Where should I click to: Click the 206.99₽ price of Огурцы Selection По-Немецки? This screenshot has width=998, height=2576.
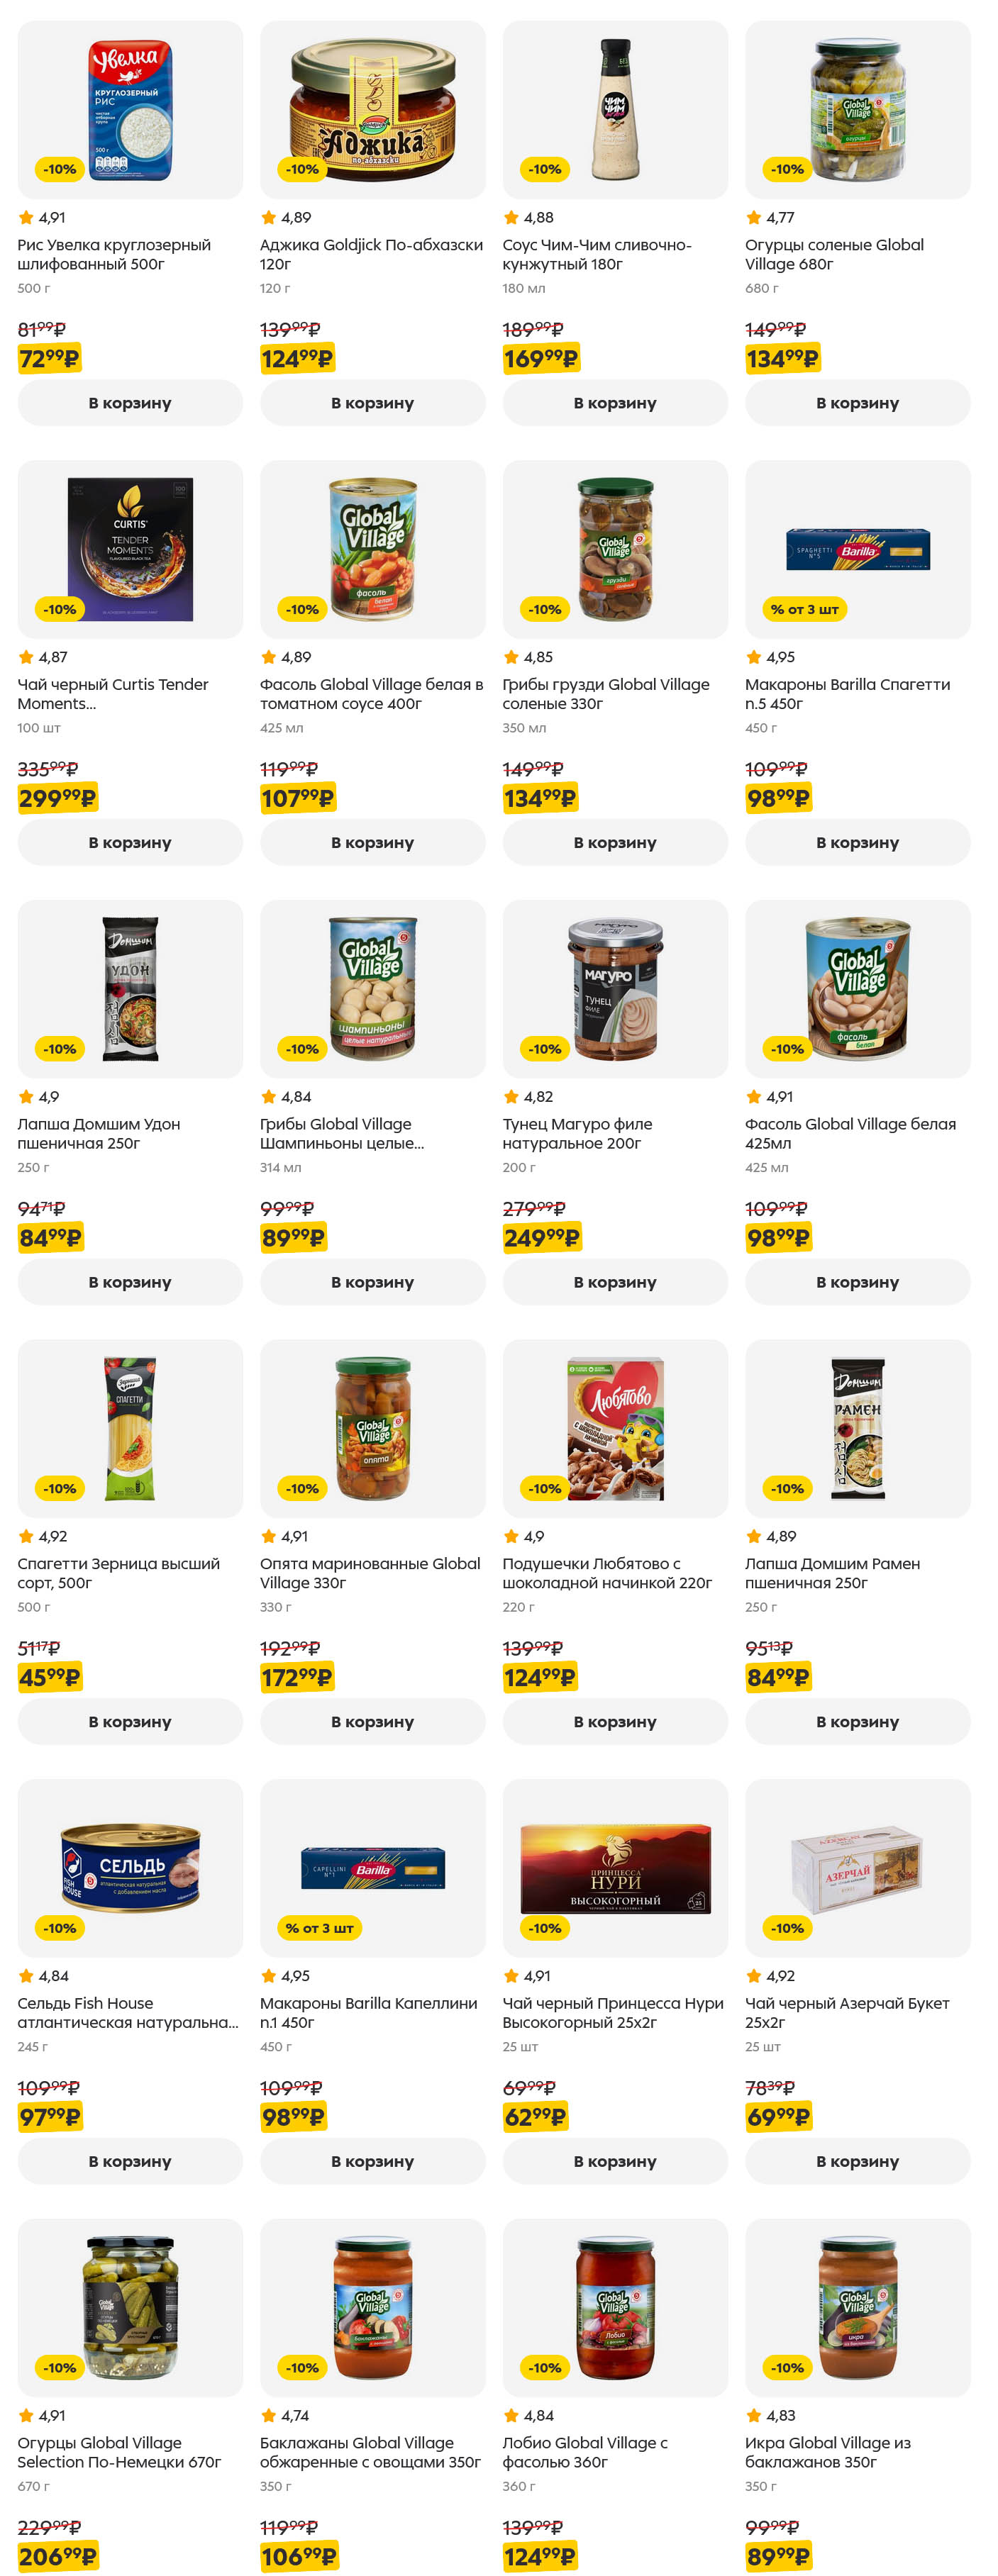(58, 2556)
